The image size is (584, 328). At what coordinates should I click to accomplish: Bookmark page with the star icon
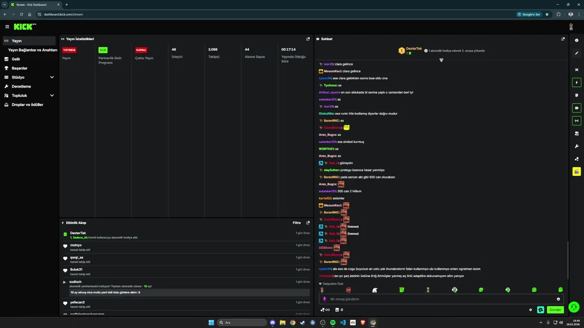pos(547,14)
